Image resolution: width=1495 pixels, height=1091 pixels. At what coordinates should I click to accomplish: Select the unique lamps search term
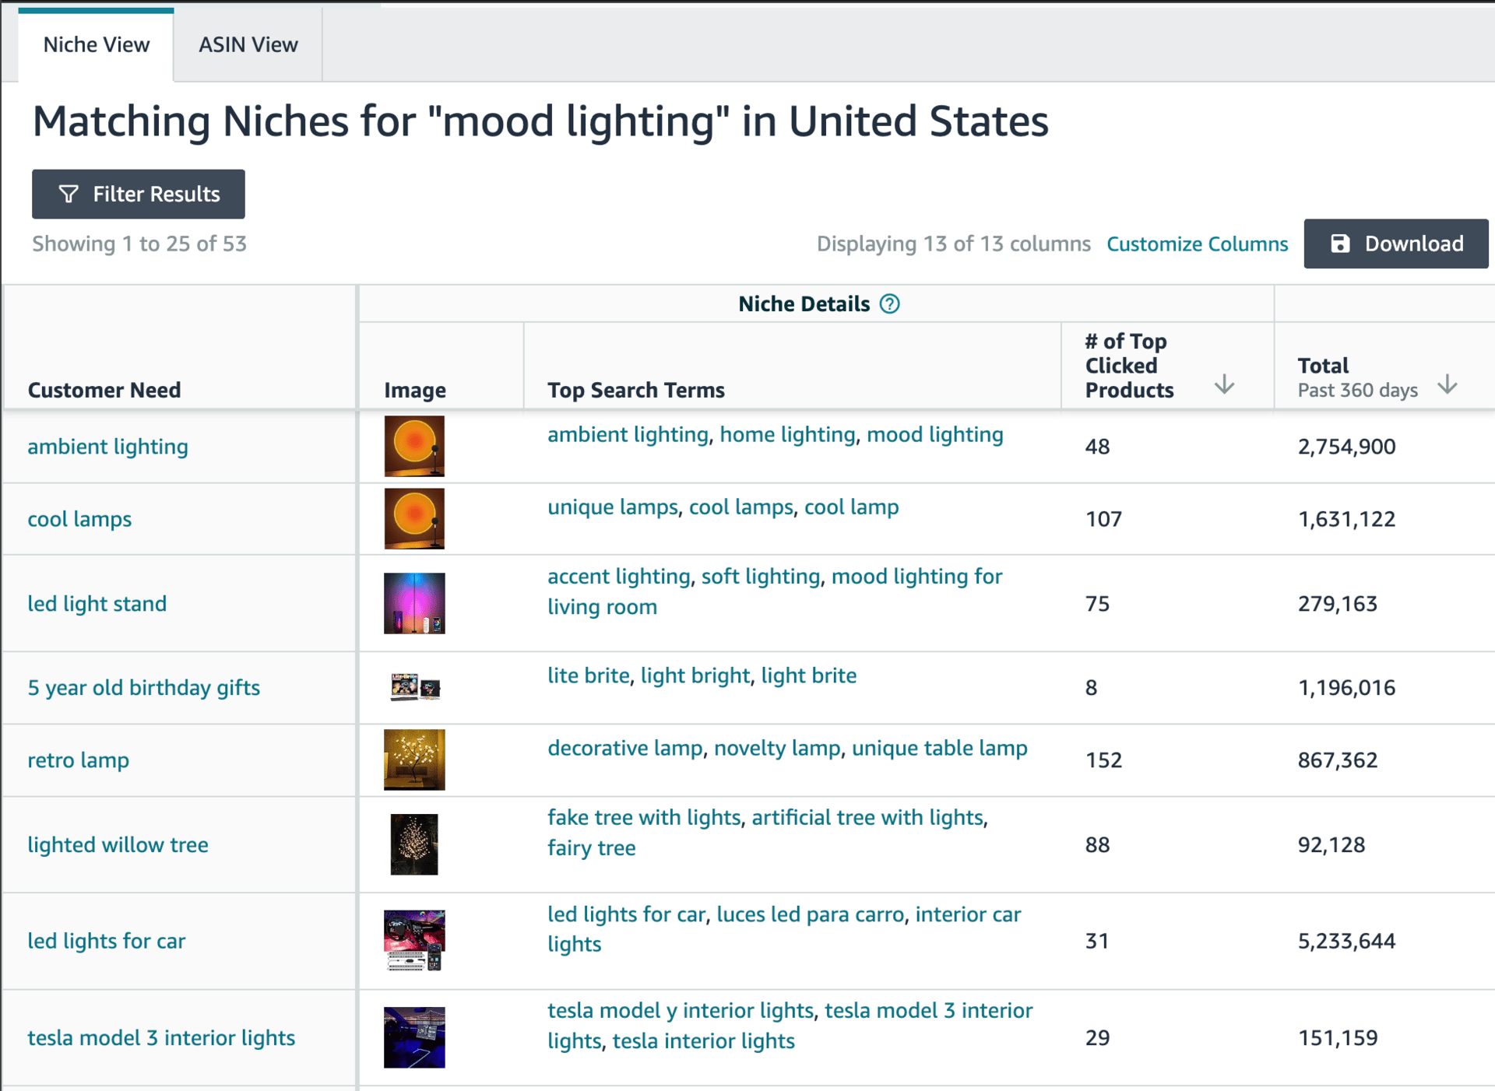(x=613, y=507)
